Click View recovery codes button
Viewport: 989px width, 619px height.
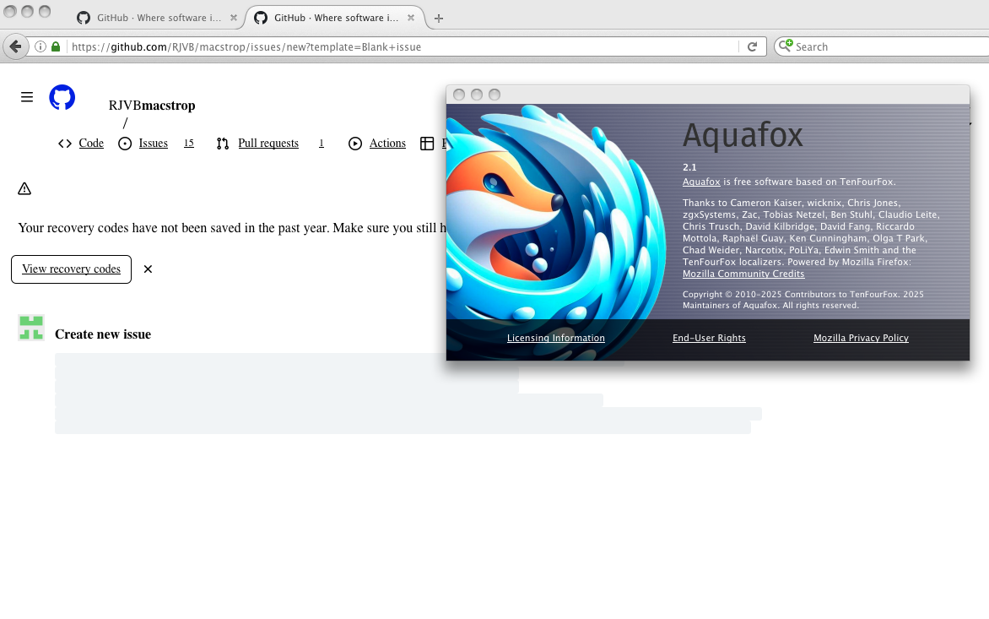point(71,269)
